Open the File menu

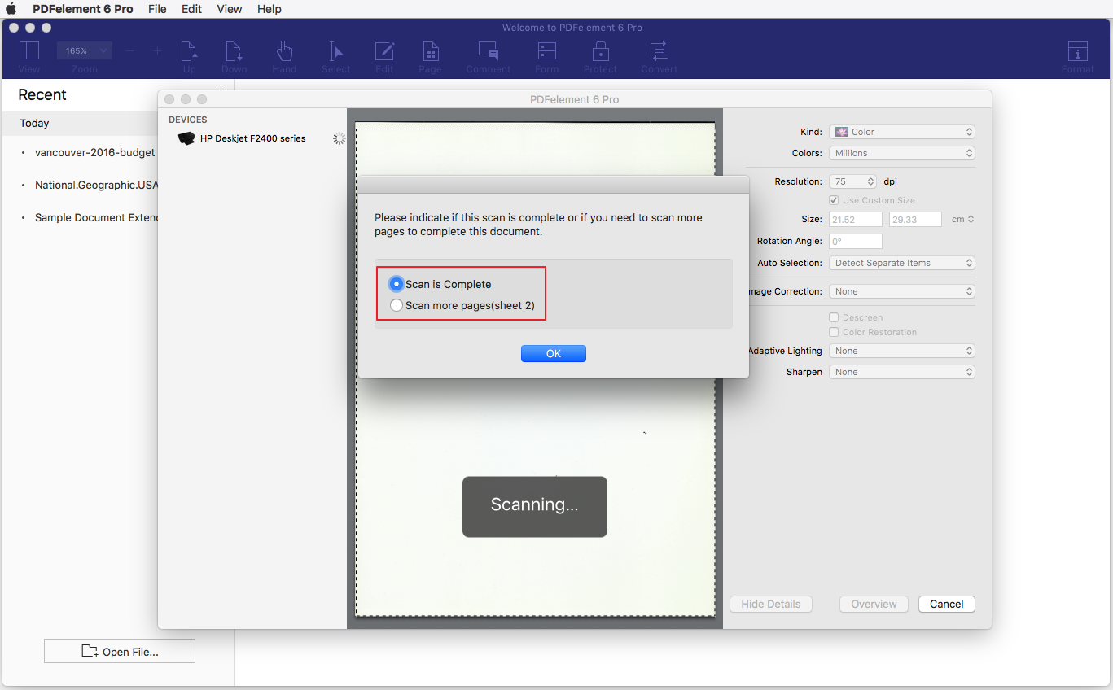pos(157,9)
